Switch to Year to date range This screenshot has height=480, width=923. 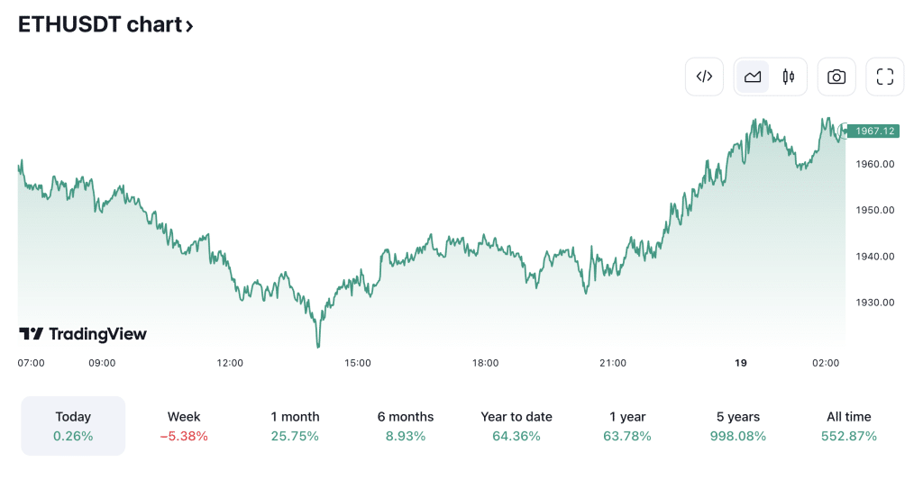(x=516, y=426)
